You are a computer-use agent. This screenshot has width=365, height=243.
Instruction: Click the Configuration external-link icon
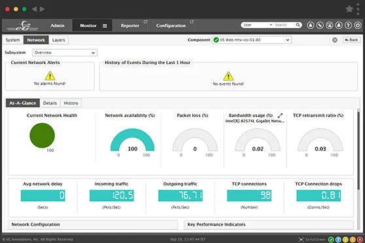(x=192, y=22)
